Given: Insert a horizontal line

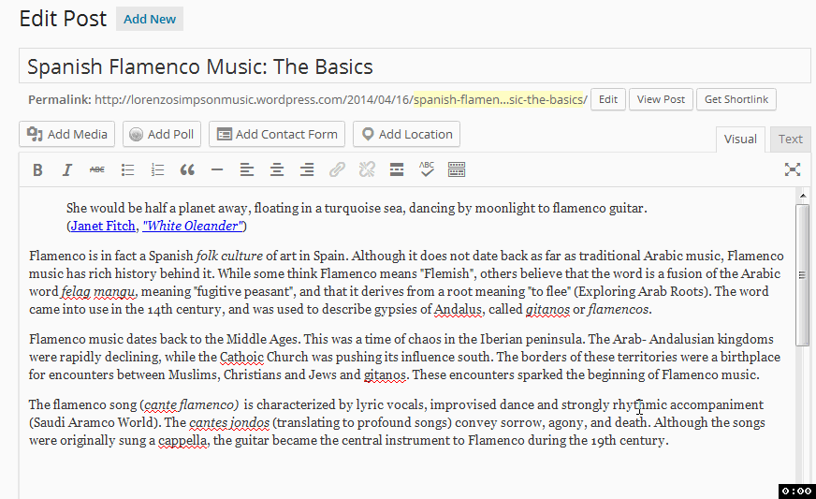Looking at the screenshot, I should coord(217,169).
